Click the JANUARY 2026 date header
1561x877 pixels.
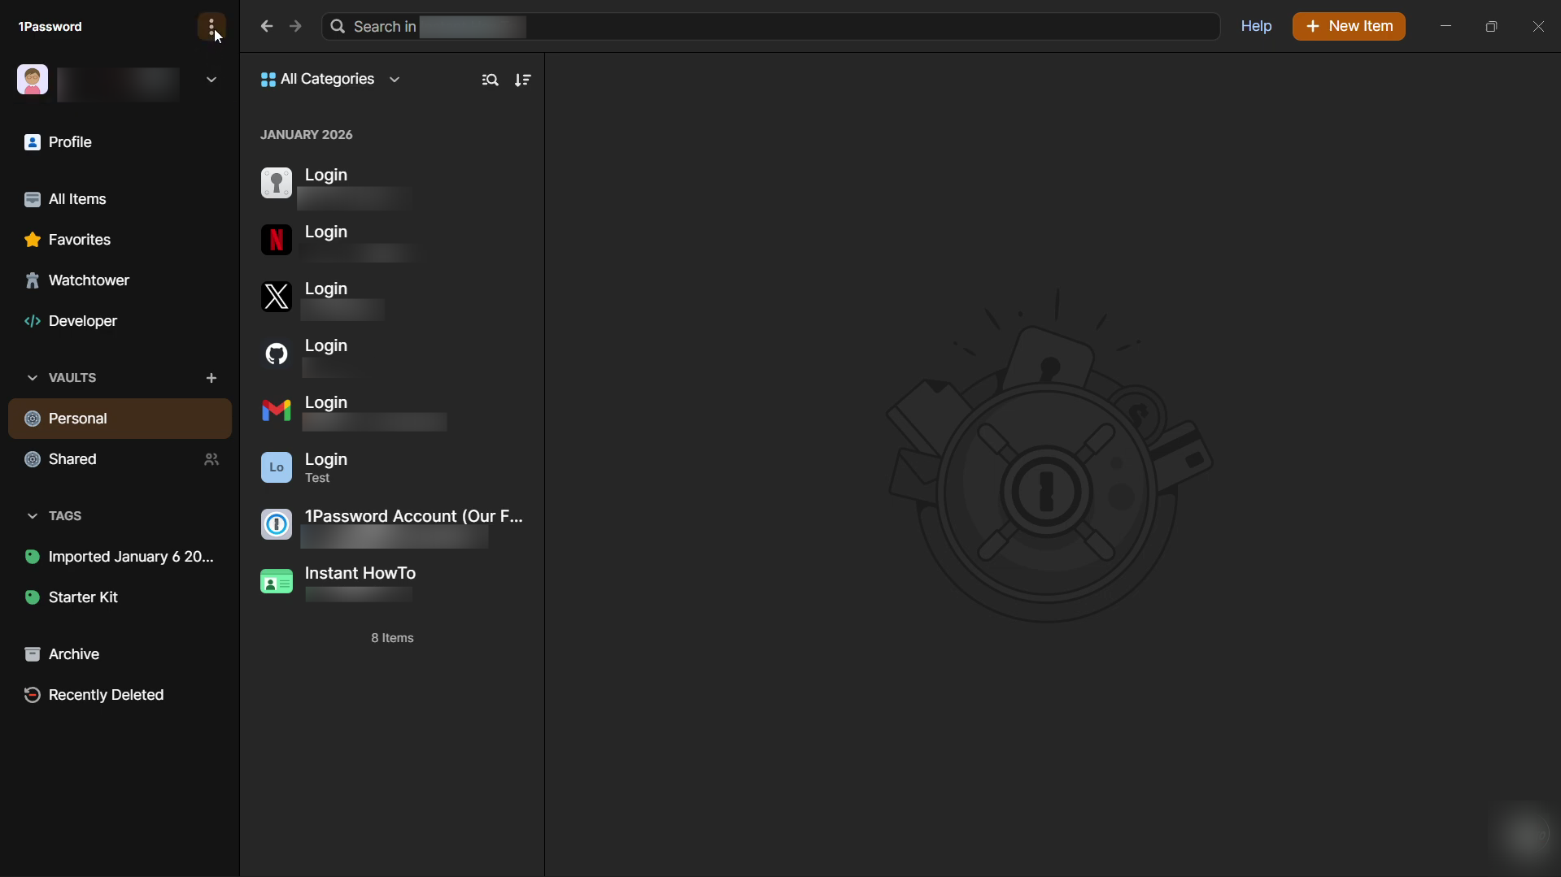pos(306,135)
